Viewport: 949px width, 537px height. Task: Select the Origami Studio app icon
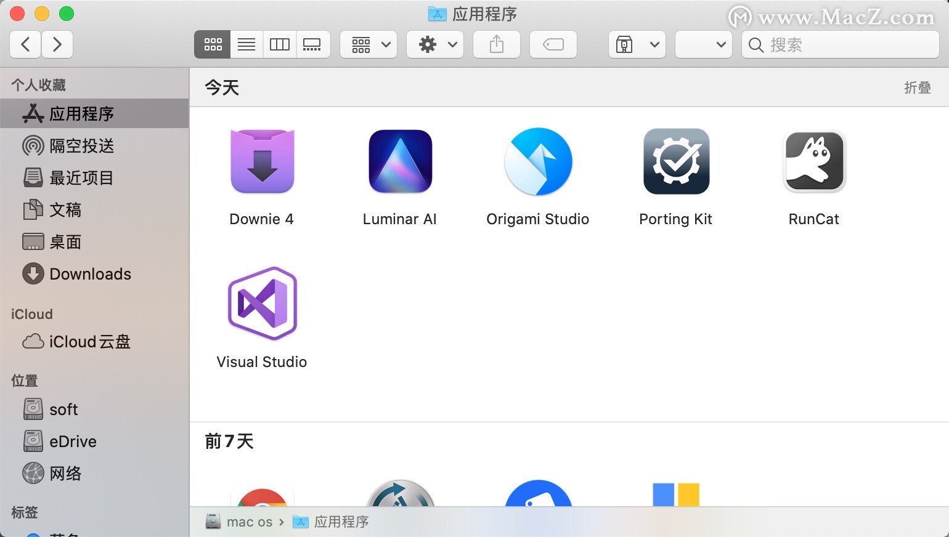pos(538,161)
